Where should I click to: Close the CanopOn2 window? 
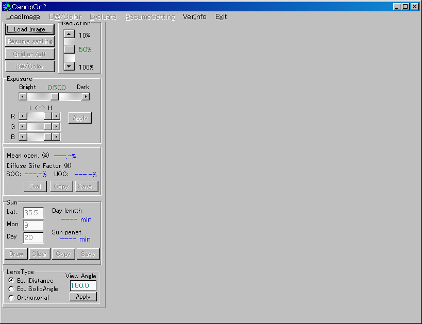click(415, 7)
